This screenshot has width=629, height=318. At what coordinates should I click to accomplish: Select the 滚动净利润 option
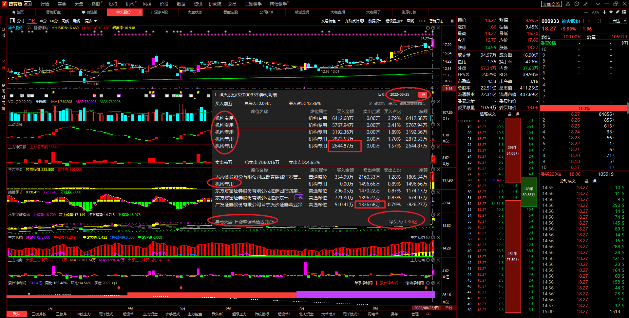(414, 283)
